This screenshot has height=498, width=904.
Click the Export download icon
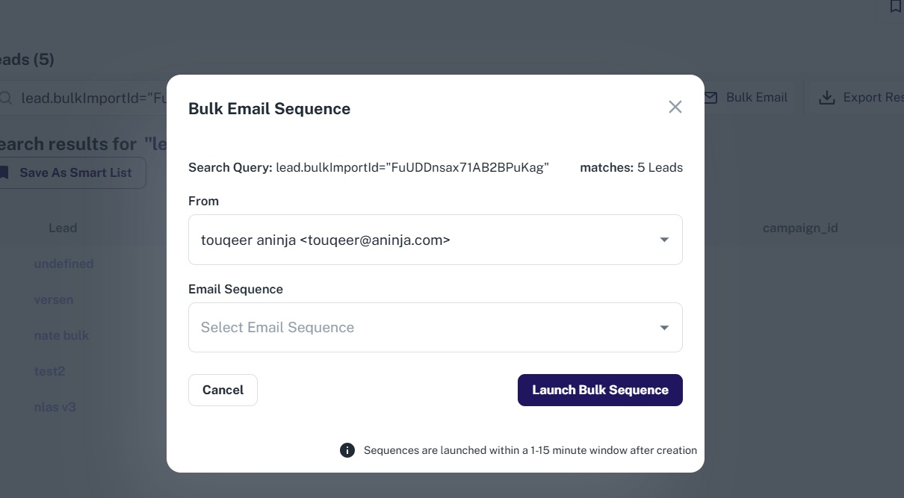pos(827,98)
